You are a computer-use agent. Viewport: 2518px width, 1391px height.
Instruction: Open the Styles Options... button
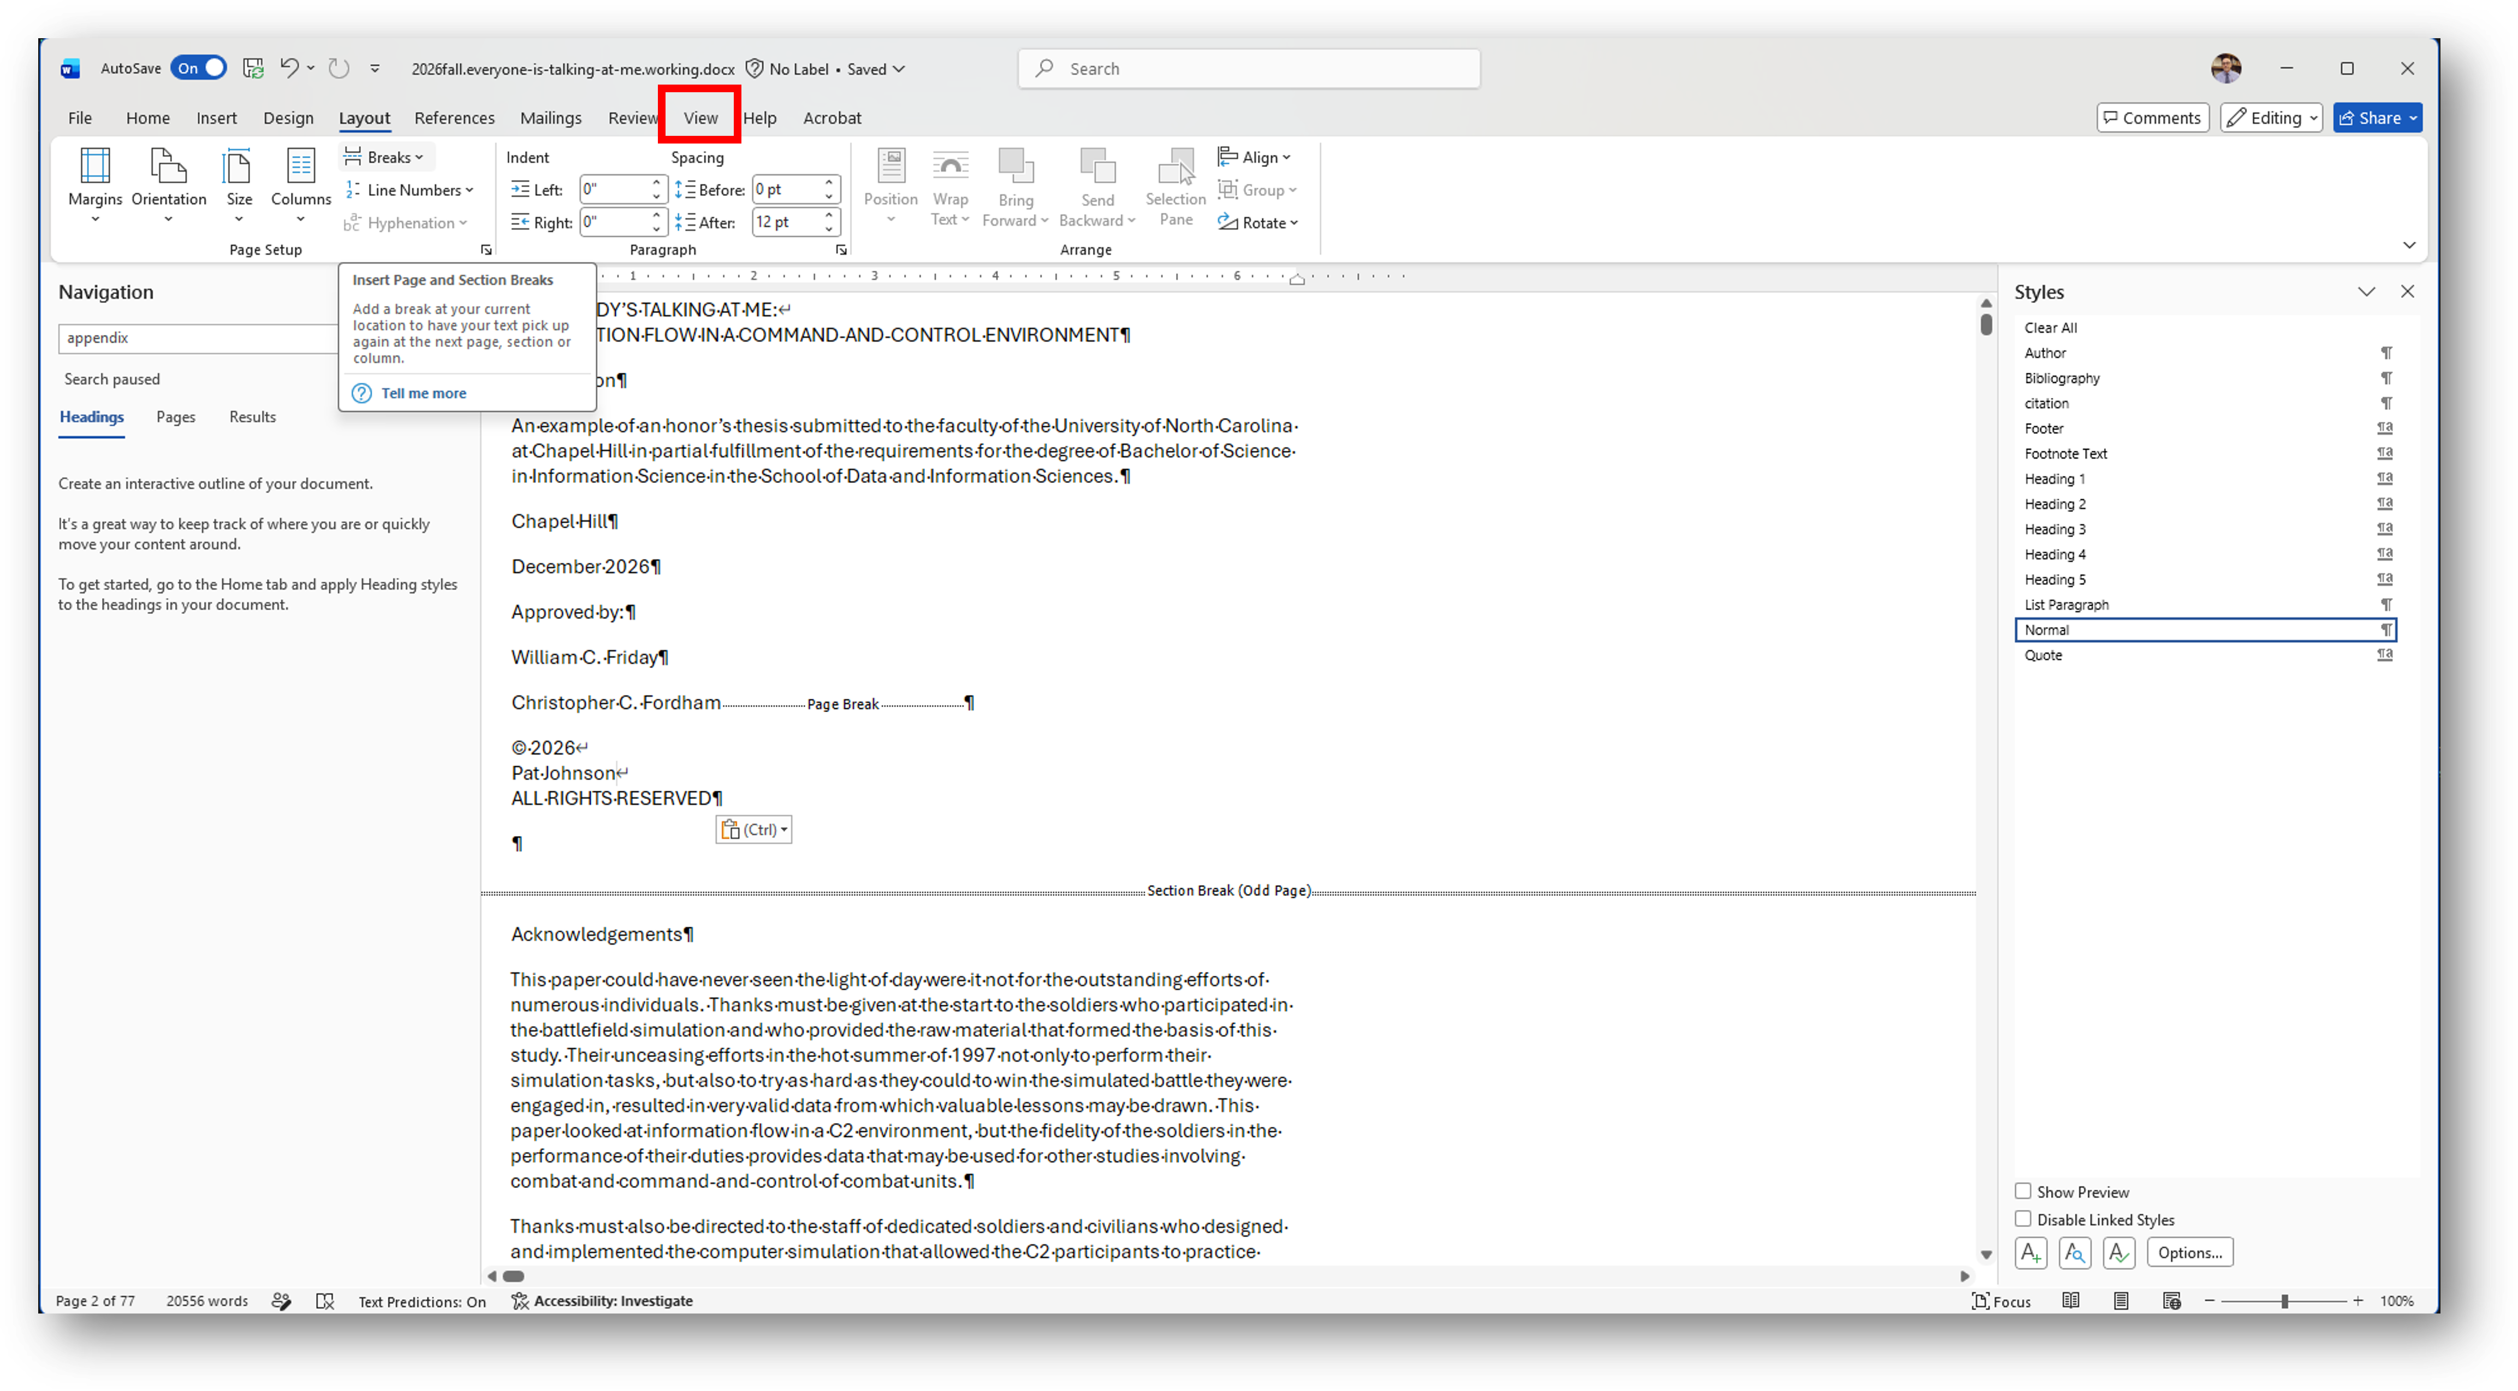pyautogui.click(x=2189, y=1252)
